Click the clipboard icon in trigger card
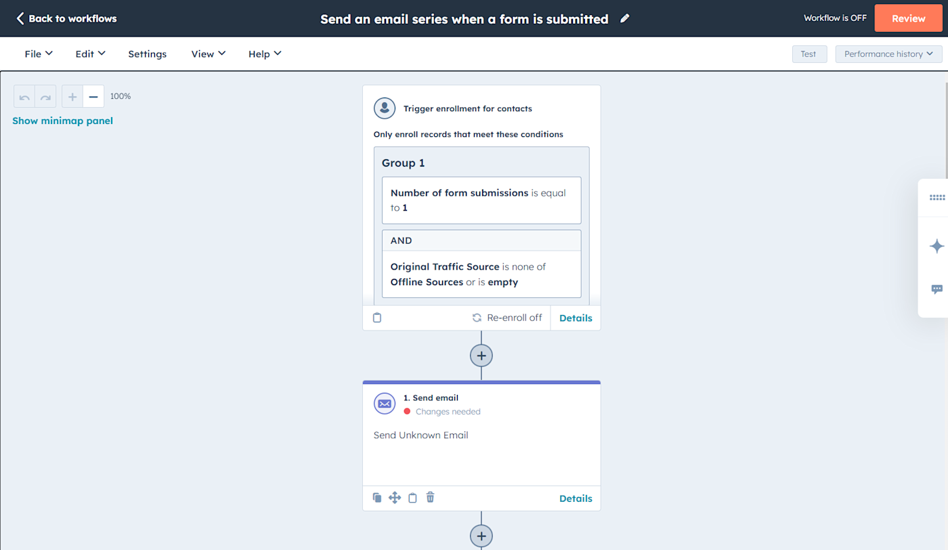This screenshot has width=948, height=550. coord(377,318)
